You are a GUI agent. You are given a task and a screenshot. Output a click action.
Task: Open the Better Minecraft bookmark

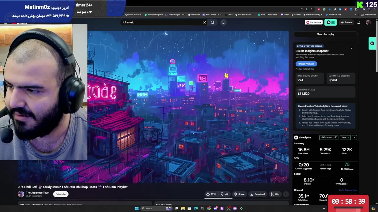pos(313,15)
